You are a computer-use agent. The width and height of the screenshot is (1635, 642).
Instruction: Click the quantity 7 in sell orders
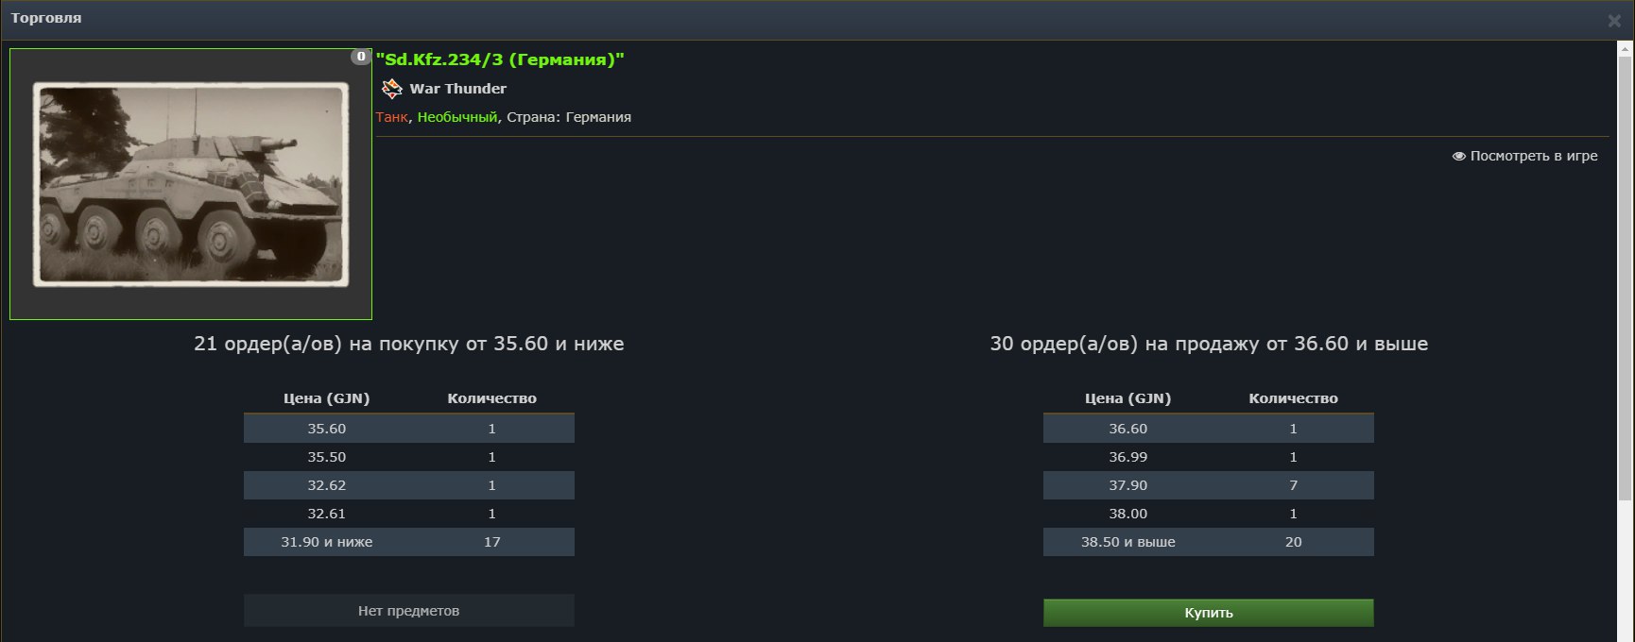coord(1294,485)
